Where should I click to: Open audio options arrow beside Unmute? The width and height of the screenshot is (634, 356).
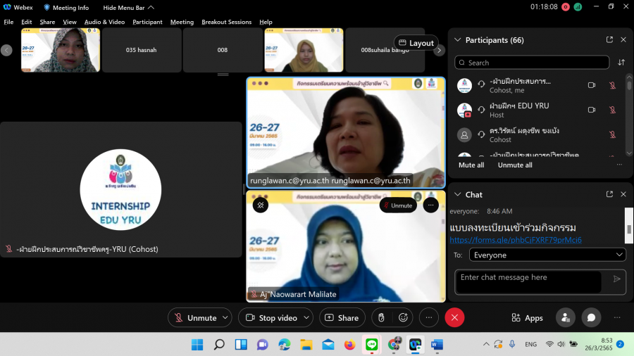[x=225, y=318]
